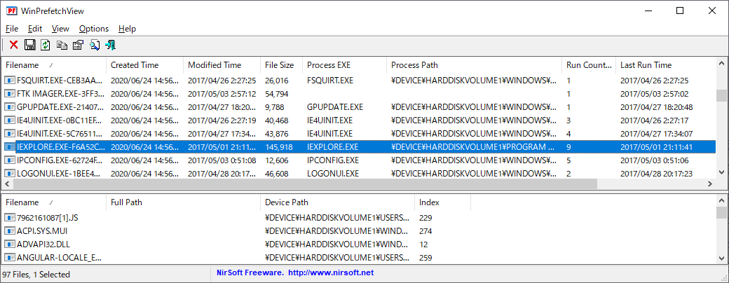Click horizontal scrollbar left arrow
729x283 pixels.
coord(7,184)
